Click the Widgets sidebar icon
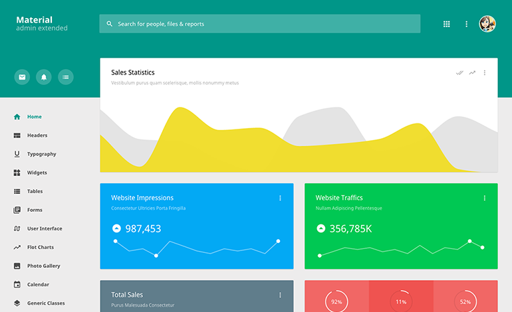The image size is (512, 312). point(17,173)
